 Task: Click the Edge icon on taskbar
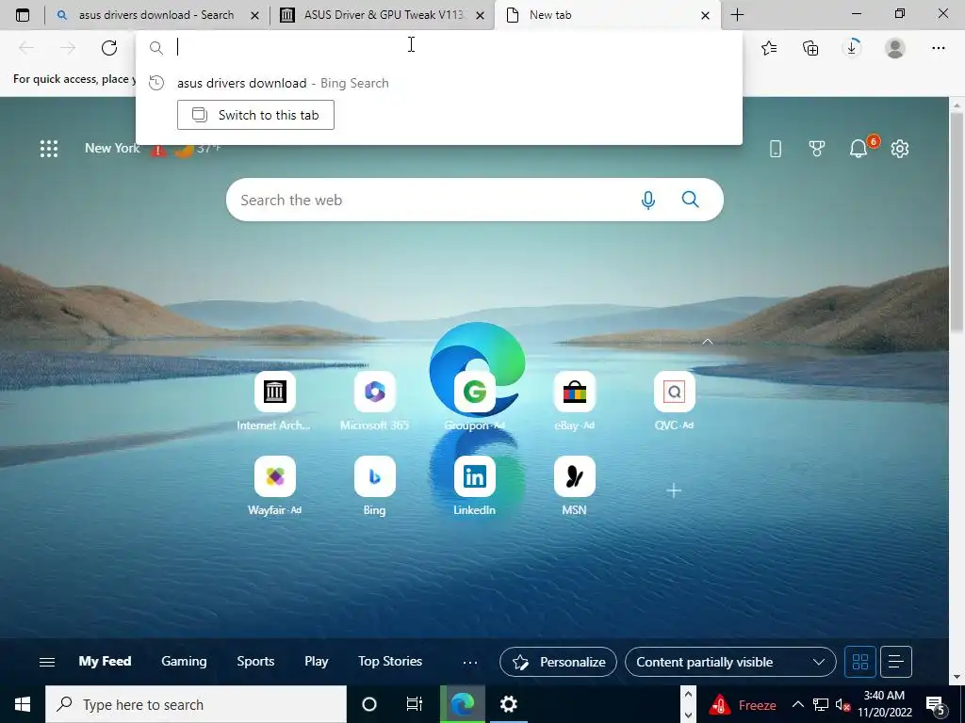(x=463, y=704)
